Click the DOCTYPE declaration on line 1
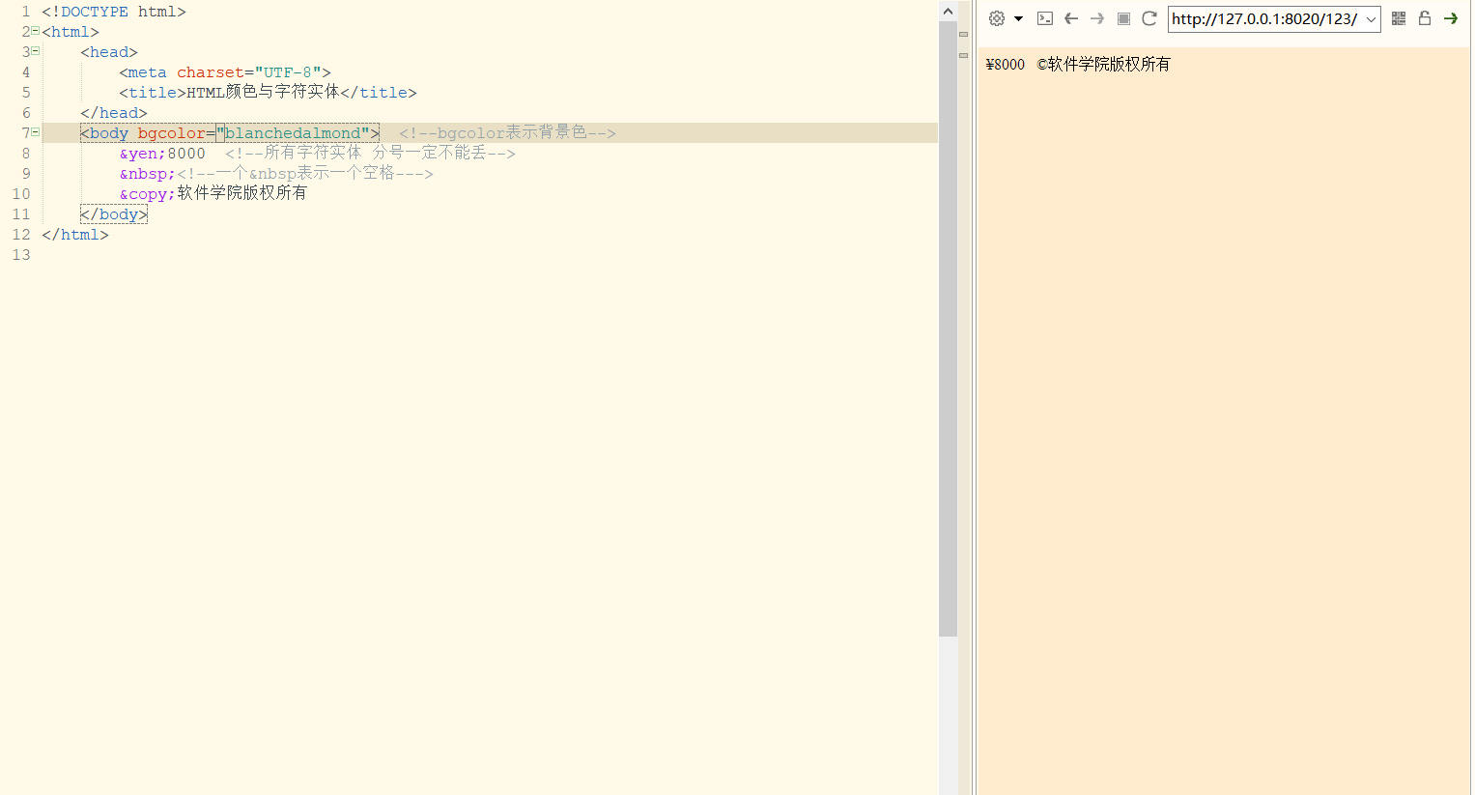Viewport: 1475px width, 795px height. [114, 12]
